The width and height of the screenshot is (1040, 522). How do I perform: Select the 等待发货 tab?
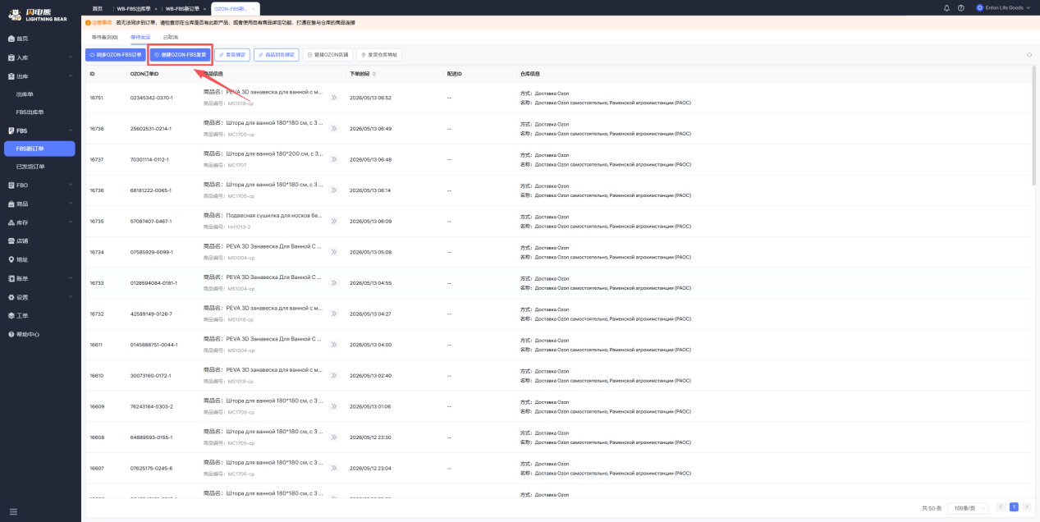coord(140,37)
